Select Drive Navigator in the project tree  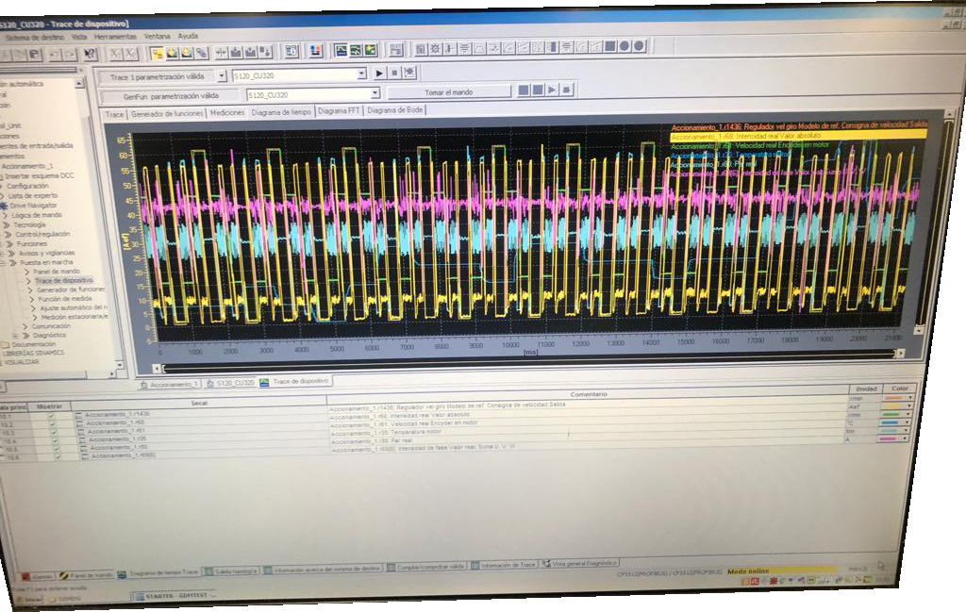pyautogui.click(x=33, y=205)
